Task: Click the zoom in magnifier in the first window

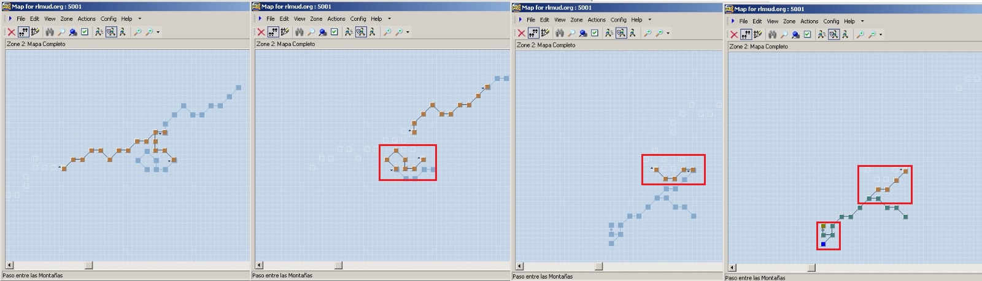Action: point(137,32)
